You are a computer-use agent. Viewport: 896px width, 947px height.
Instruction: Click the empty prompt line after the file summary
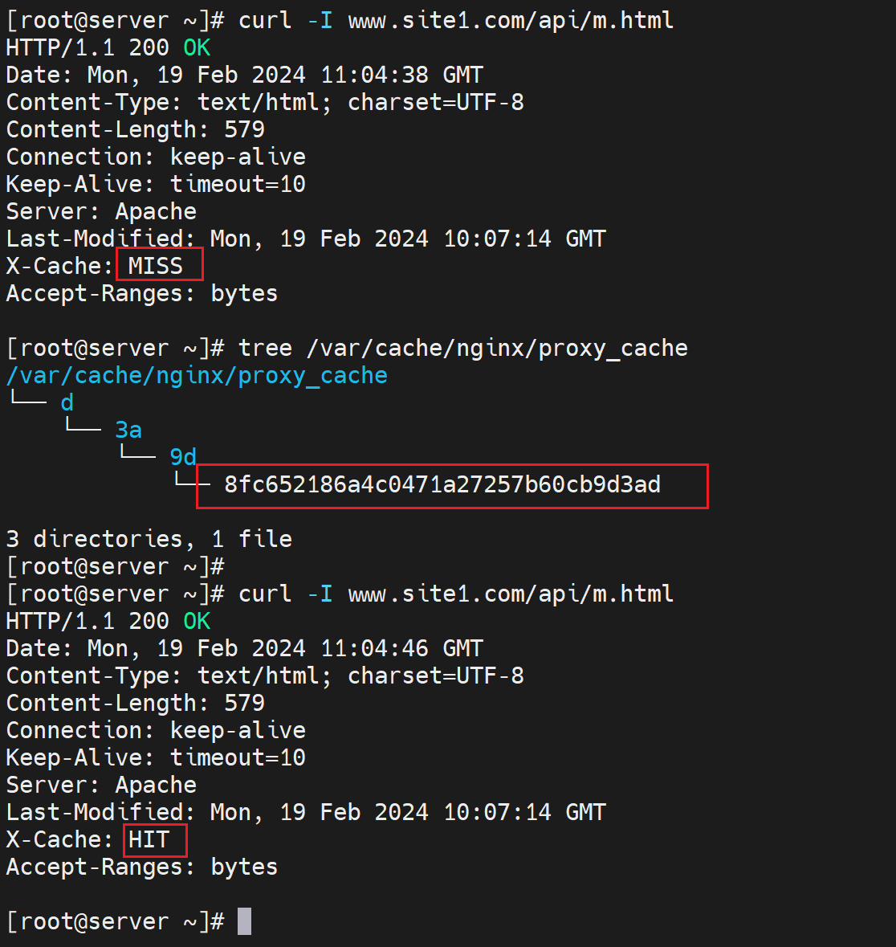point(115,566)
